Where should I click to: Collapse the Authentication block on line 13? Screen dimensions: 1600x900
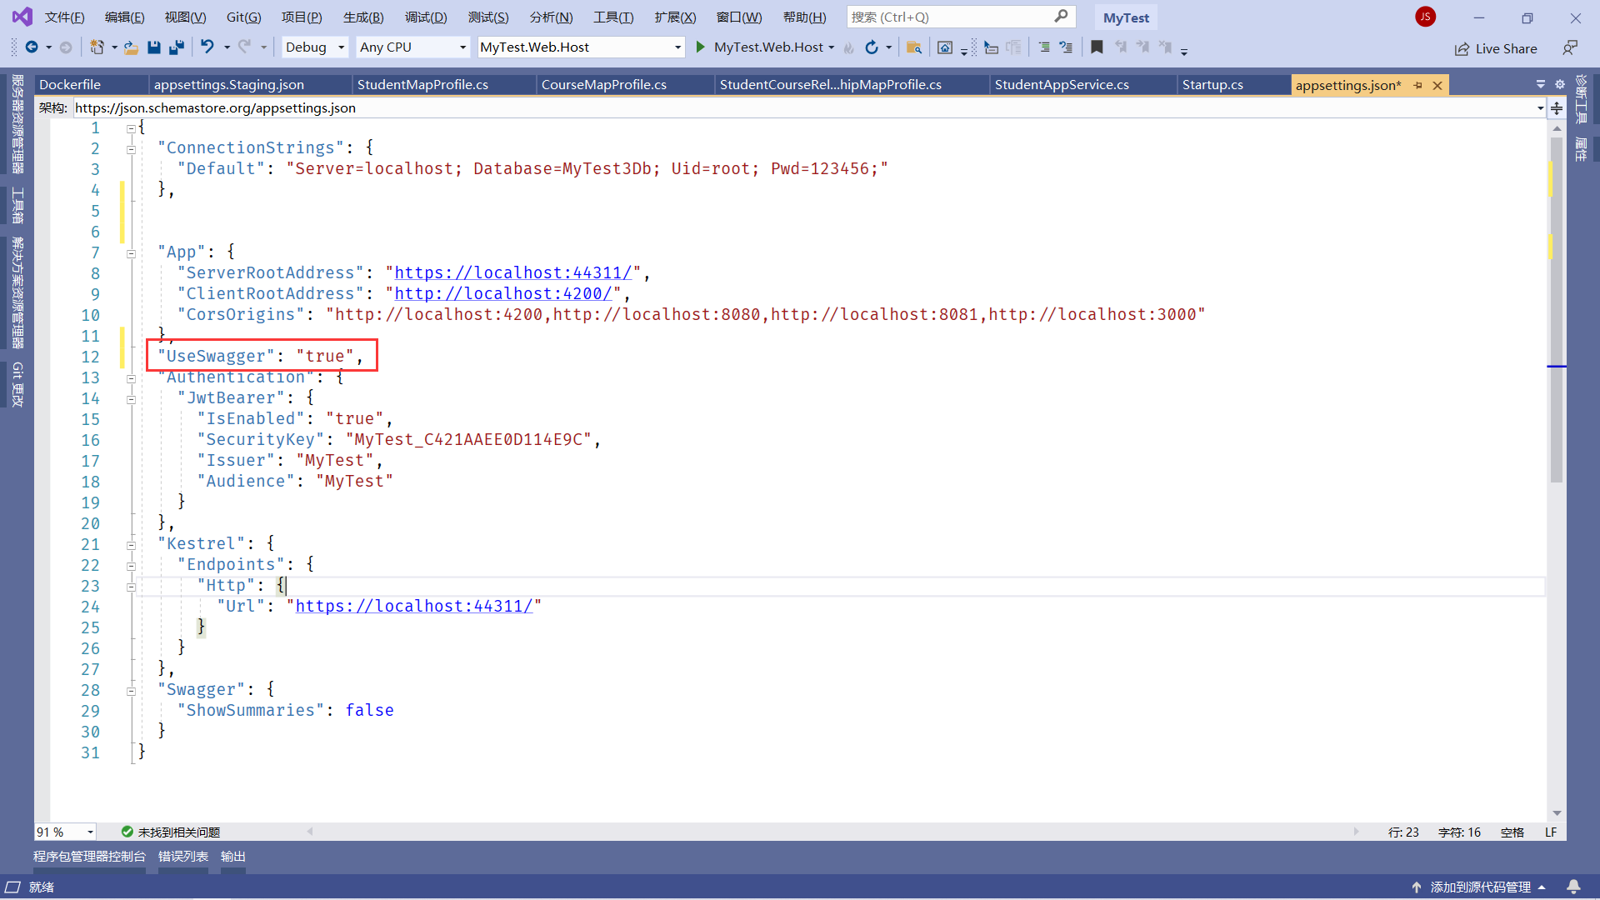(131, 378)
